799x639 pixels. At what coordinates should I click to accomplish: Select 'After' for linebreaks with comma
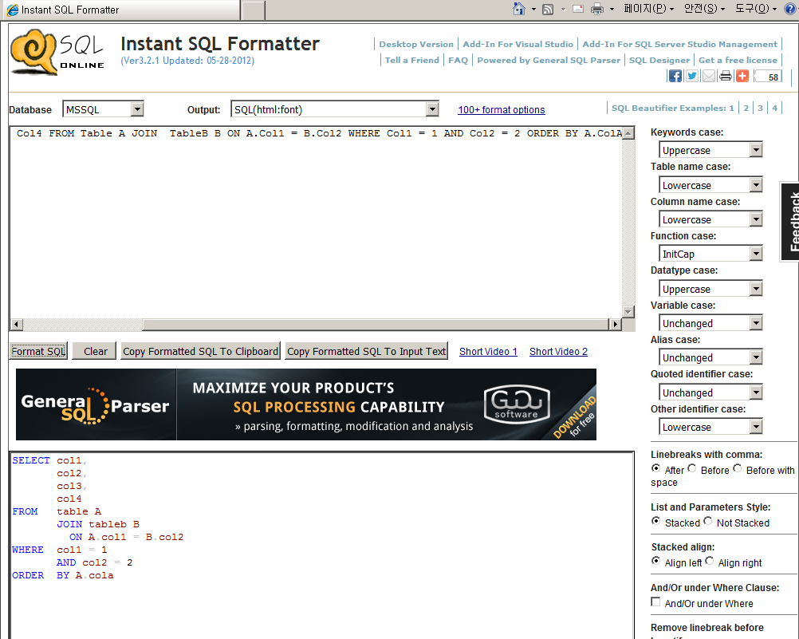(x=655, y=468)
